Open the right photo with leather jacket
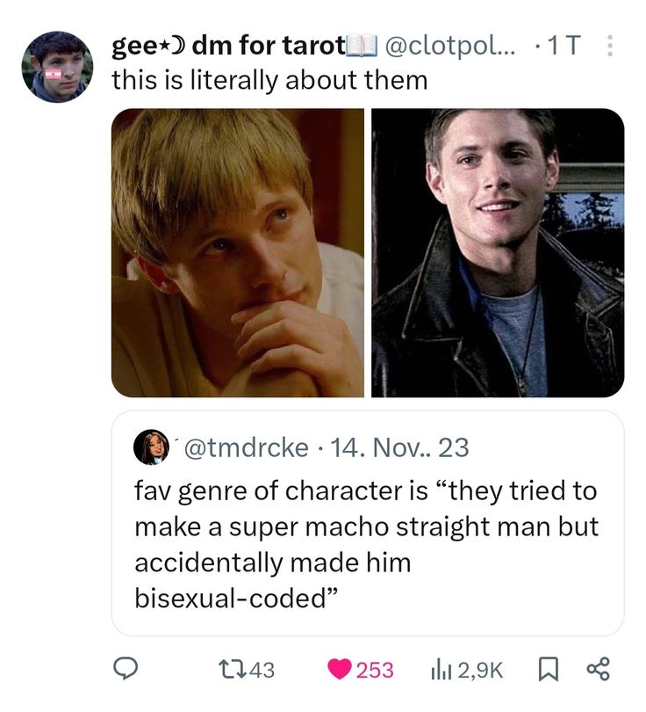The height and width of the screenshot is (712, 646). pyautogui.click(x=498, y=252)
